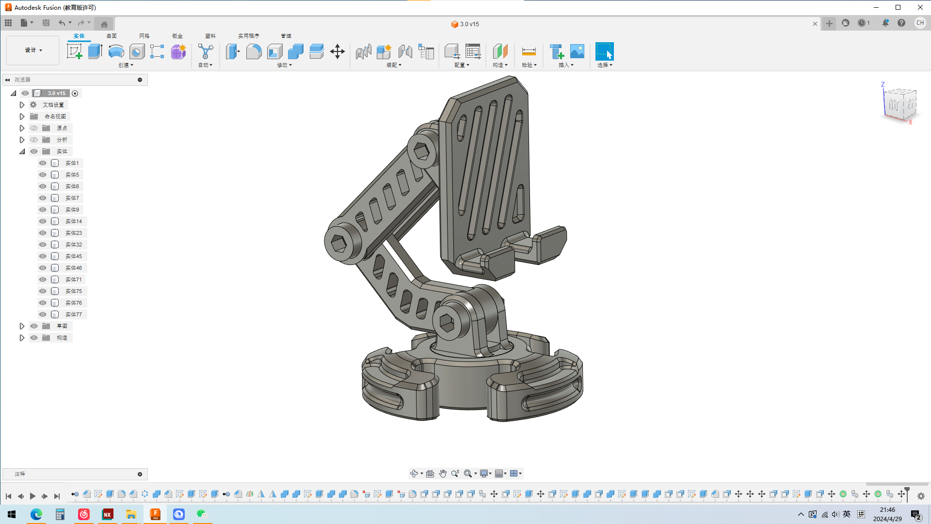Screen dimensions: 931x524
Task: Choose the Zoom magnifier with plus-minus
Action: point(455,474)
